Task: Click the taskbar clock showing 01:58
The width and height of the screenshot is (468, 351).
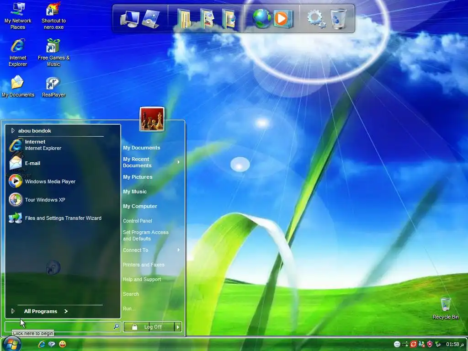Action: 453,344
